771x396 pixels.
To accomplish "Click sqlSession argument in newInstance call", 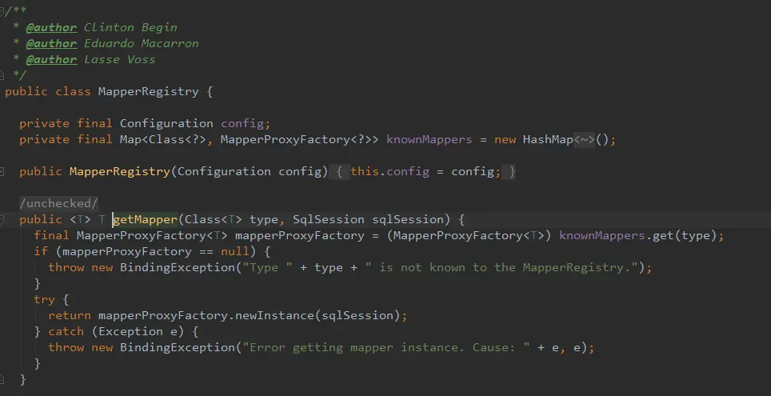I will (357, 316).
